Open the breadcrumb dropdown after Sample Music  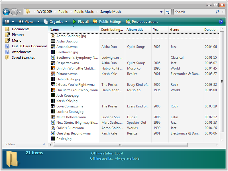[161, 12]
